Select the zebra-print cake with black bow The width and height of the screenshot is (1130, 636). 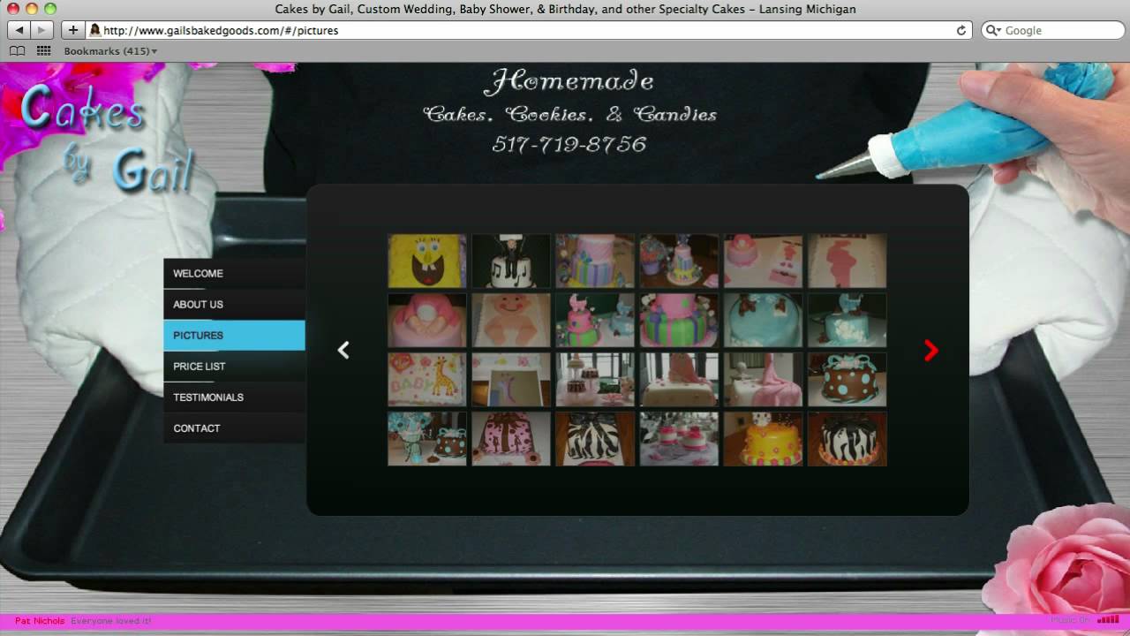tap(595, 439)
